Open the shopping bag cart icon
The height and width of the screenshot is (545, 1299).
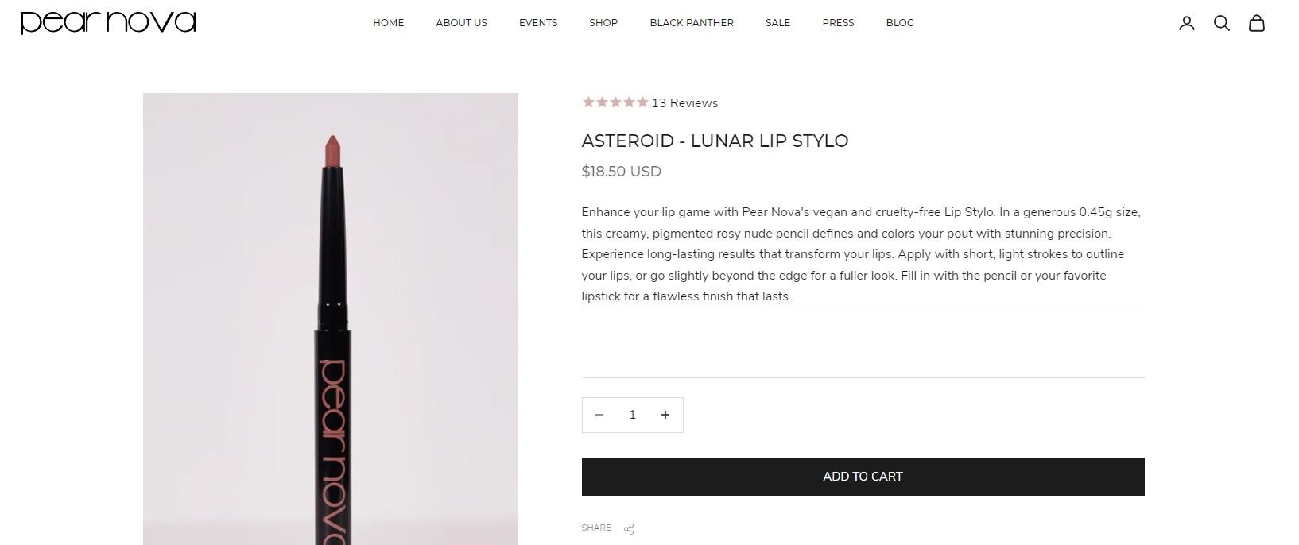1256,23
